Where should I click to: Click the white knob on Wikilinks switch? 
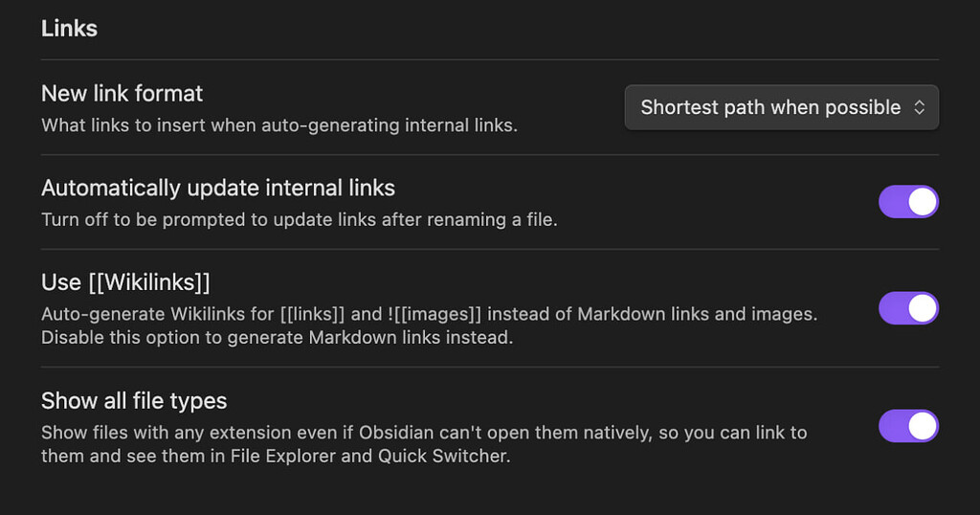coord(922,308)
